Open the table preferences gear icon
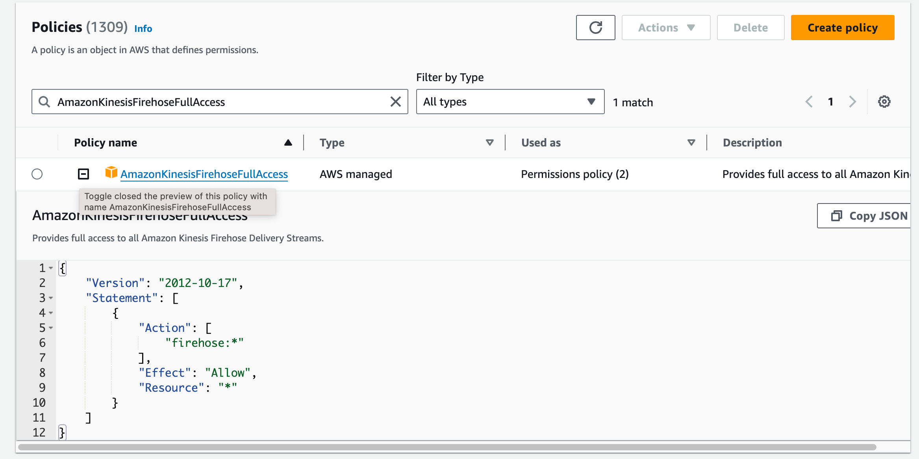 tap(884, 102)
